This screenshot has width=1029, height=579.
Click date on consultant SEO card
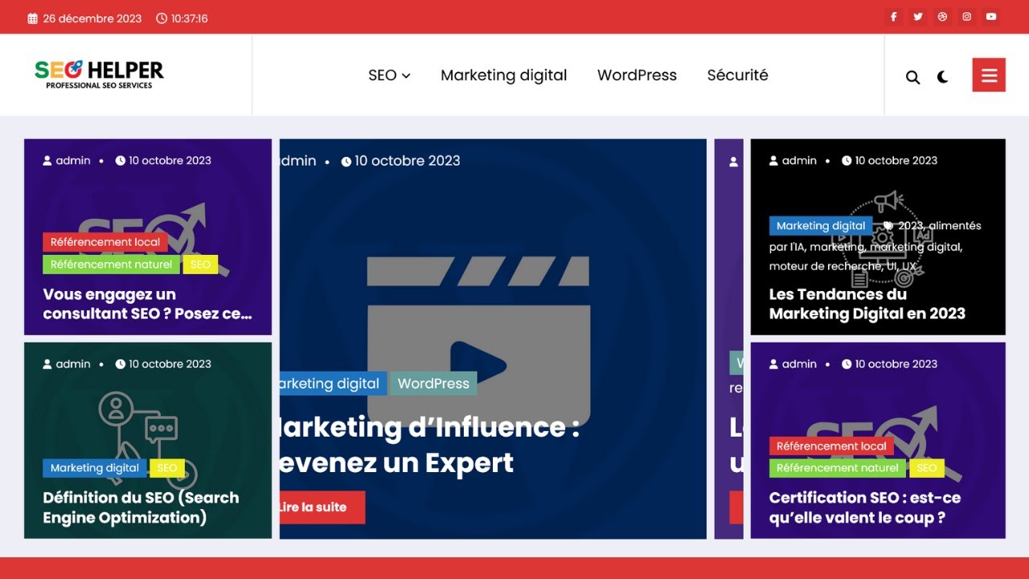tap(163, 161)
